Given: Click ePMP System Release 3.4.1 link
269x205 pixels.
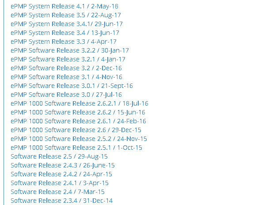Looking at the screenshot, I should (x=67, y=24).
